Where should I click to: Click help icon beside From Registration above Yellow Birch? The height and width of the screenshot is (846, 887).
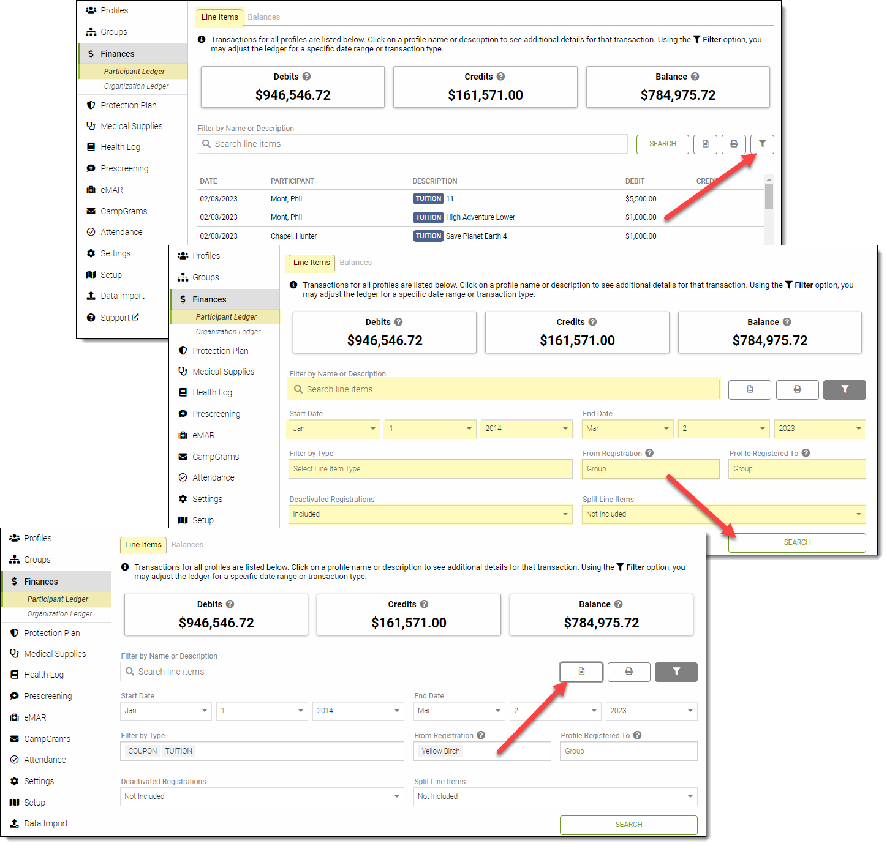tap(481, 735)
